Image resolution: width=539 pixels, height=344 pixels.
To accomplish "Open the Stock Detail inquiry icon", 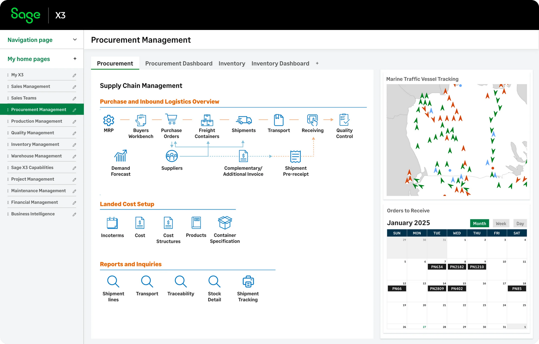I will [214, 282].
